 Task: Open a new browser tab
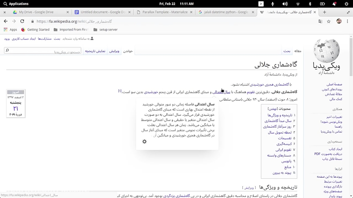coord(324,12)
